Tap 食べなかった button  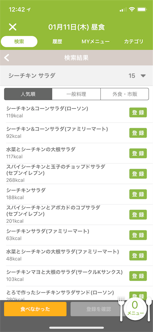35,309
